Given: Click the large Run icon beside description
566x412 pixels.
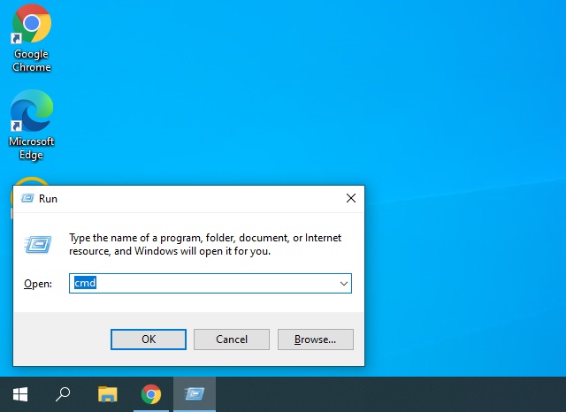Looking at the screenshot, I should click(38, 244).
